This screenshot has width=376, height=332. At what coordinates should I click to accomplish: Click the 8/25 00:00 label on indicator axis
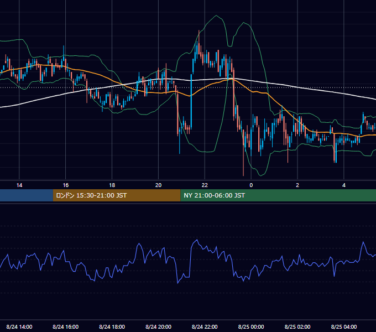[x=251, y=326]
